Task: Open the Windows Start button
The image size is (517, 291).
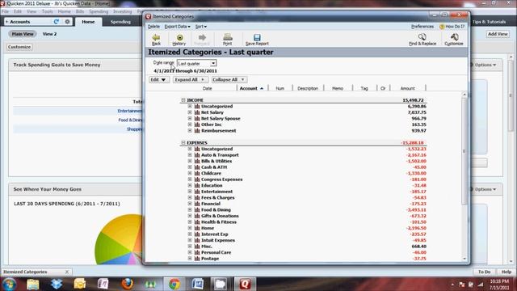Action: (9, 284)
